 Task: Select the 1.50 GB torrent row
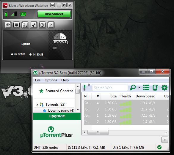pyautogui.click(x=126, y=103)
